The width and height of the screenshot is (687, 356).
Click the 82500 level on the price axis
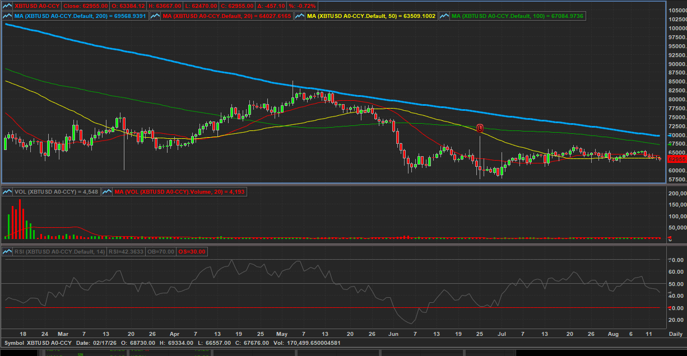coord(677,91)
